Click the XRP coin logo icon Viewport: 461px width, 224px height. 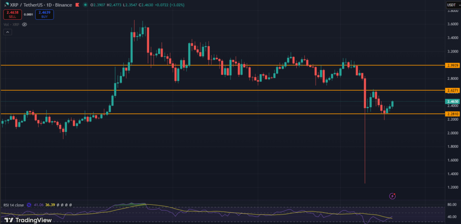(6, 5)
